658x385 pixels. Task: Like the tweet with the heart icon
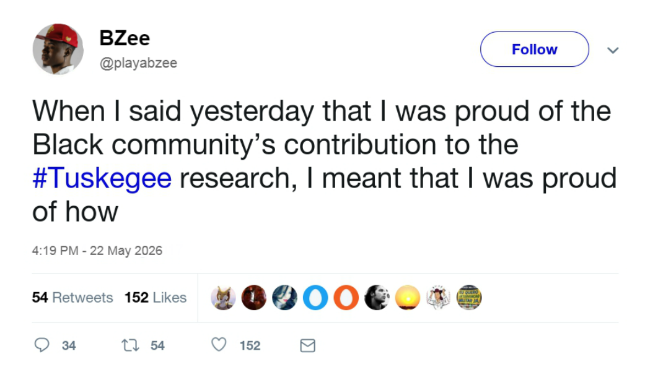(x=219, y=345)
